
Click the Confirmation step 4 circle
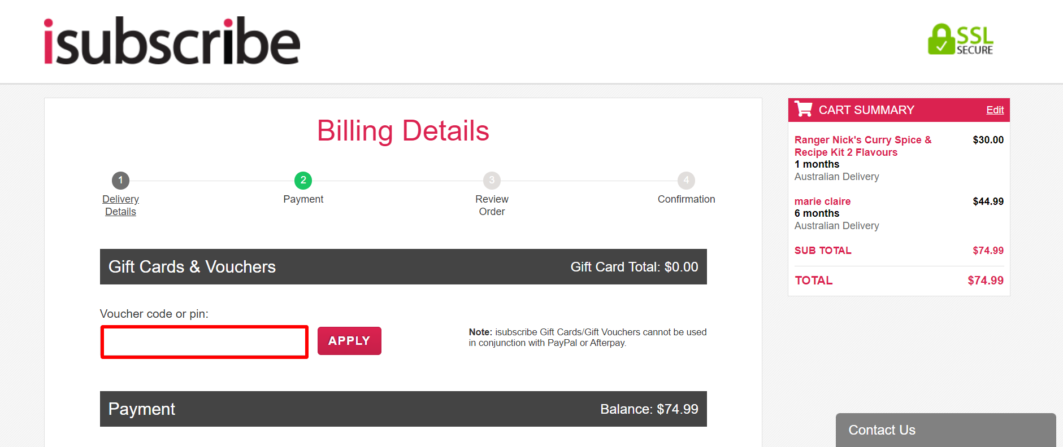[x=685, y=181]
